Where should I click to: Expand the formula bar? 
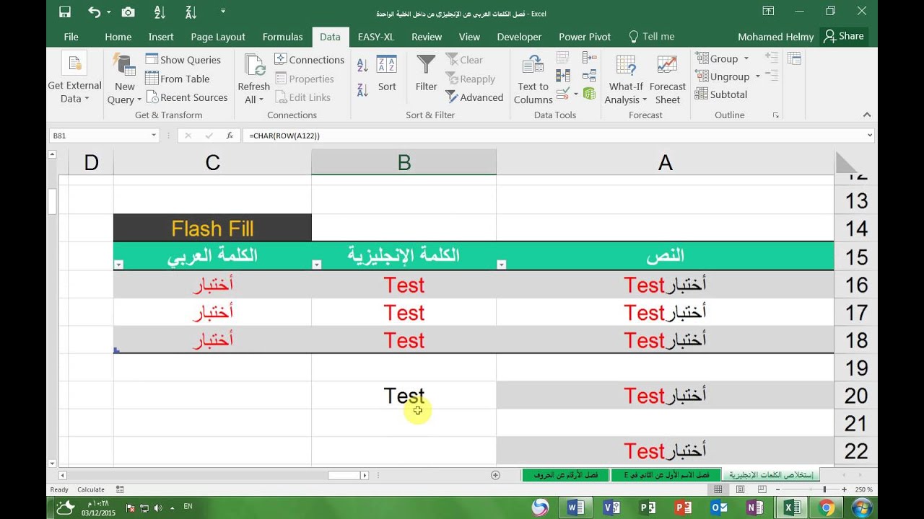click(869, 136)
